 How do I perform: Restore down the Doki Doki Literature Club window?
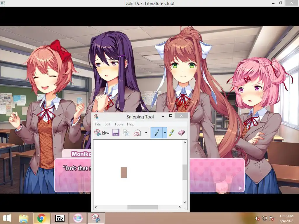pos(281,3)
